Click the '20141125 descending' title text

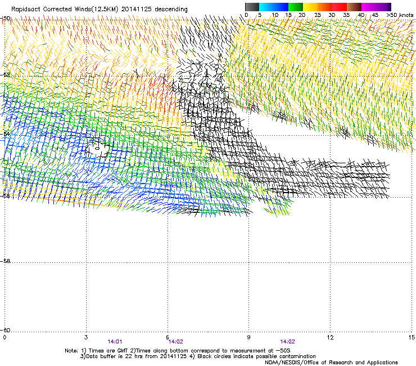(155, 9)
